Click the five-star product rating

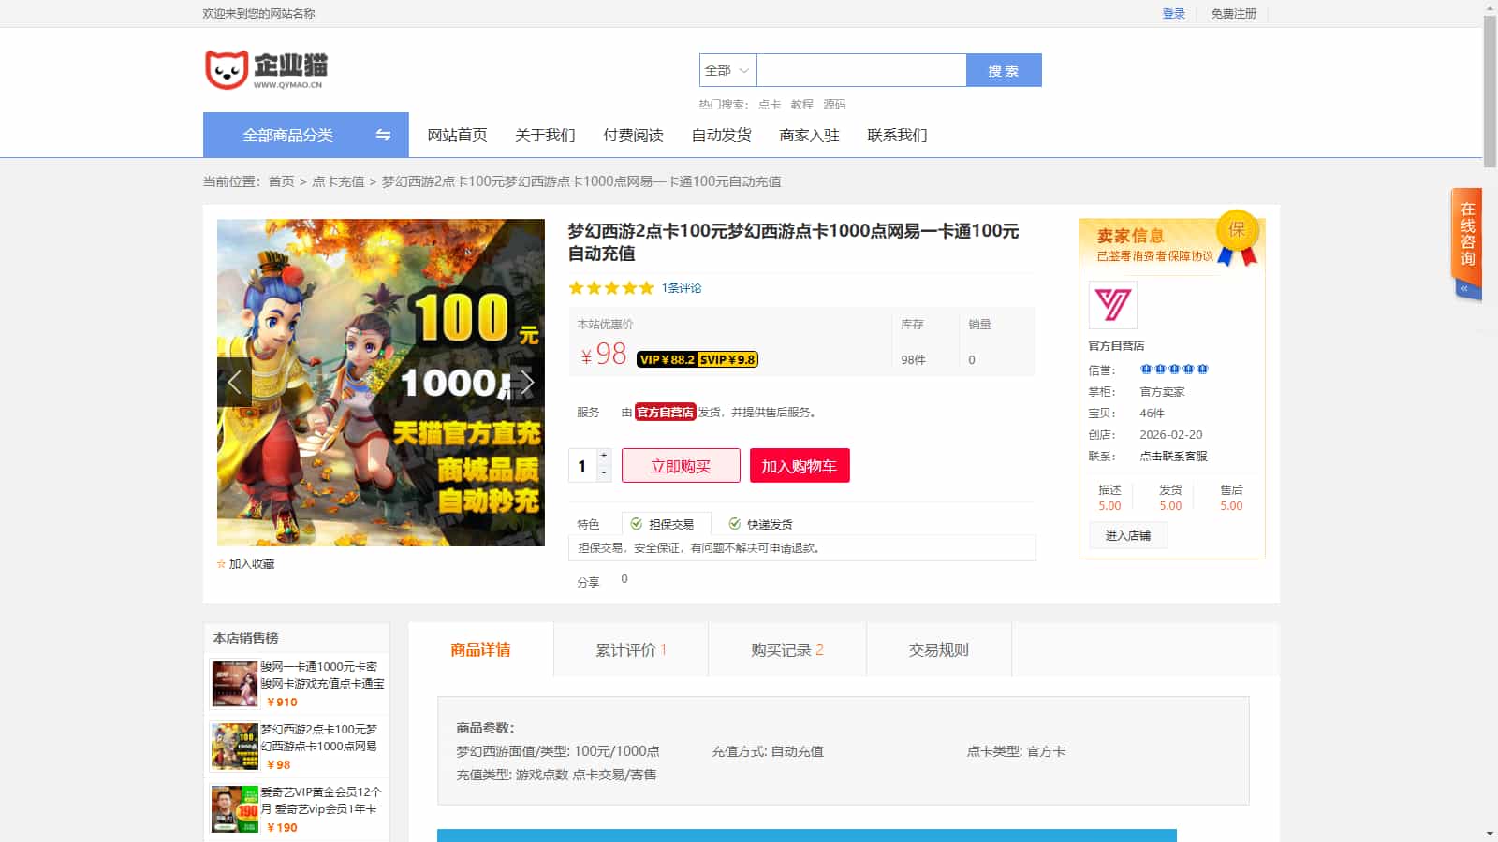tap(610, 288)
